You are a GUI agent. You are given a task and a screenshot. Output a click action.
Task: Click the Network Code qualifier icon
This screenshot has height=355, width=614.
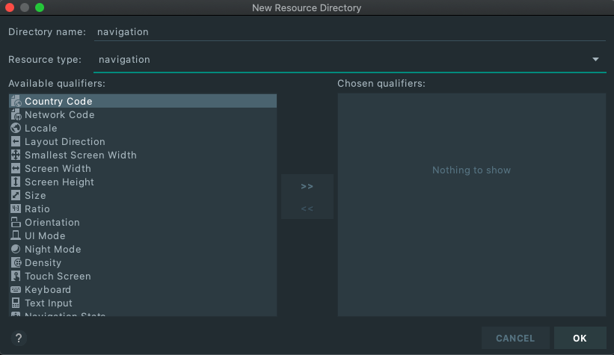tap(16, 114)
